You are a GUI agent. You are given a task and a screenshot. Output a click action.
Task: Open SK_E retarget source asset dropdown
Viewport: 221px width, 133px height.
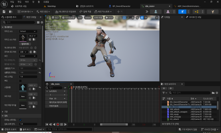point(33,36)
